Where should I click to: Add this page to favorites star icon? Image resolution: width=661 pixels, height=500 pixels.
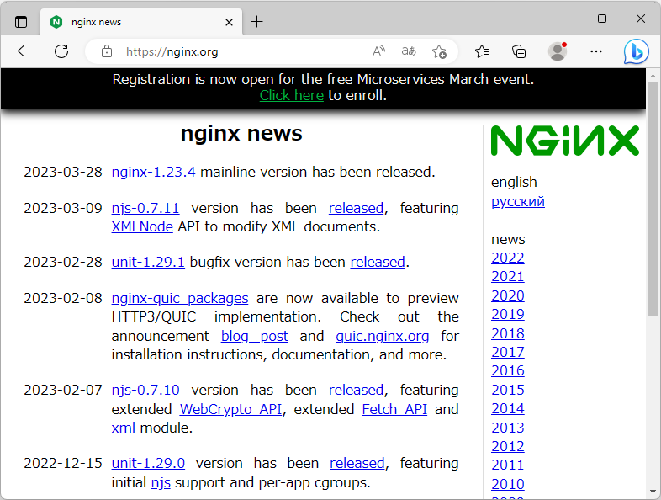pyautogui.click(x=439, y=51)
